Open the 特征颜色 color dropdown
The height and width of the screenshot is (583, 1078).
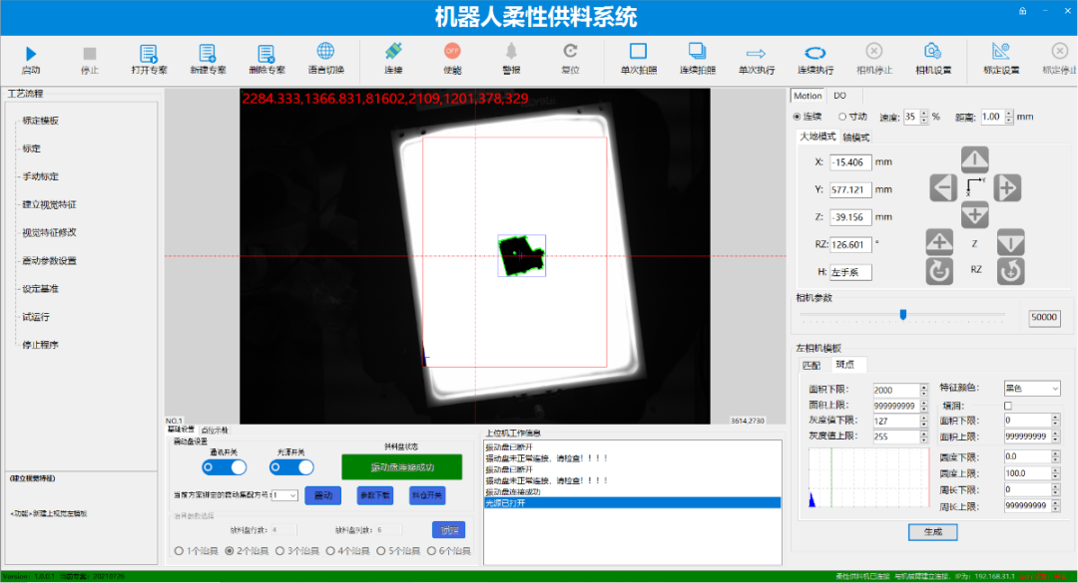tap(1032, 389)
